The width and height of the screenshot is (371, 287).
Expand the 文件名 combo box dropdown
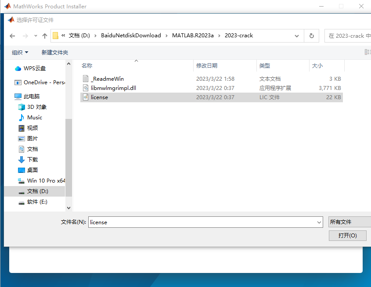319,222
